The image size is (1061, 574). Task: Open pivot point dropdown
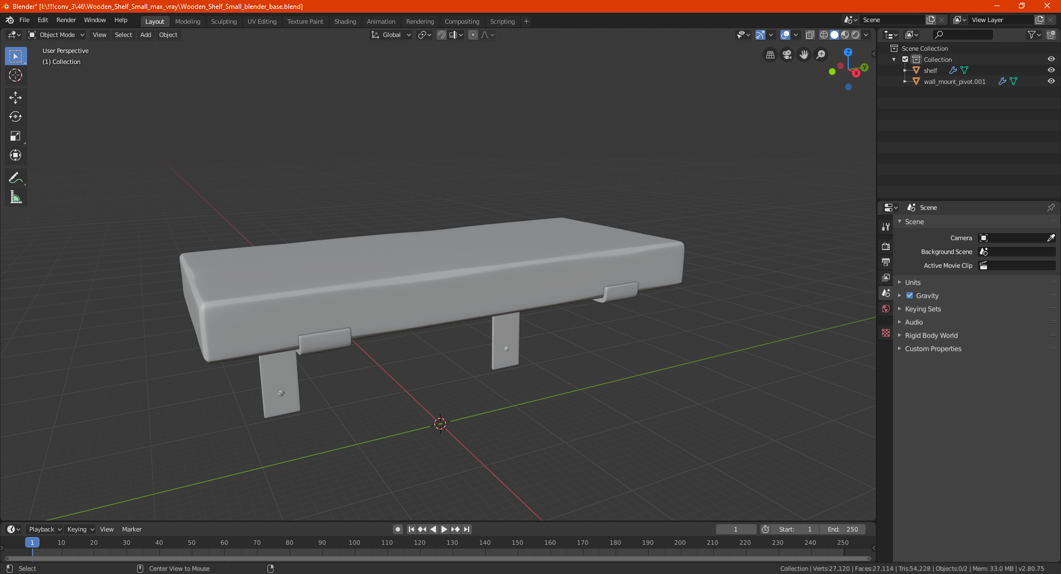424,35
